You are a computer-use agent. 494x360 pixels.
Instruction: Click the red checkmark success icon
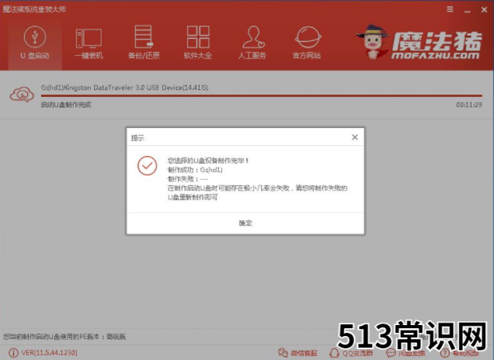pyautogui.click(x=147, y=165)
